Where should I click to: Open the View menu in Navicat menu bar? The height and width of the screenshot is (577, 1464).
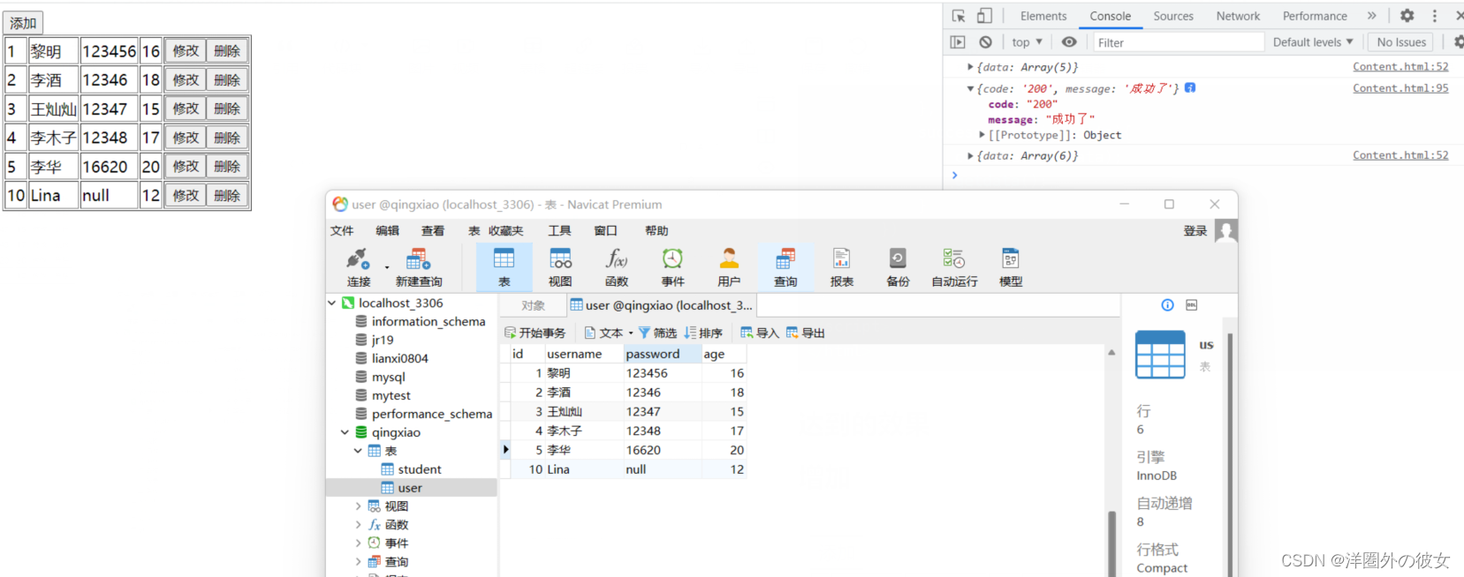click(433, 231)
